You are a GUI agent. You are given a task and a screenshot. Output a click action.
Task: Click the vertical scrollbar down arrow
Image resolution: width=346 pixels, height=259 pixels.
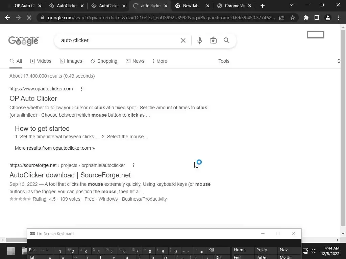tap(343, 234)
